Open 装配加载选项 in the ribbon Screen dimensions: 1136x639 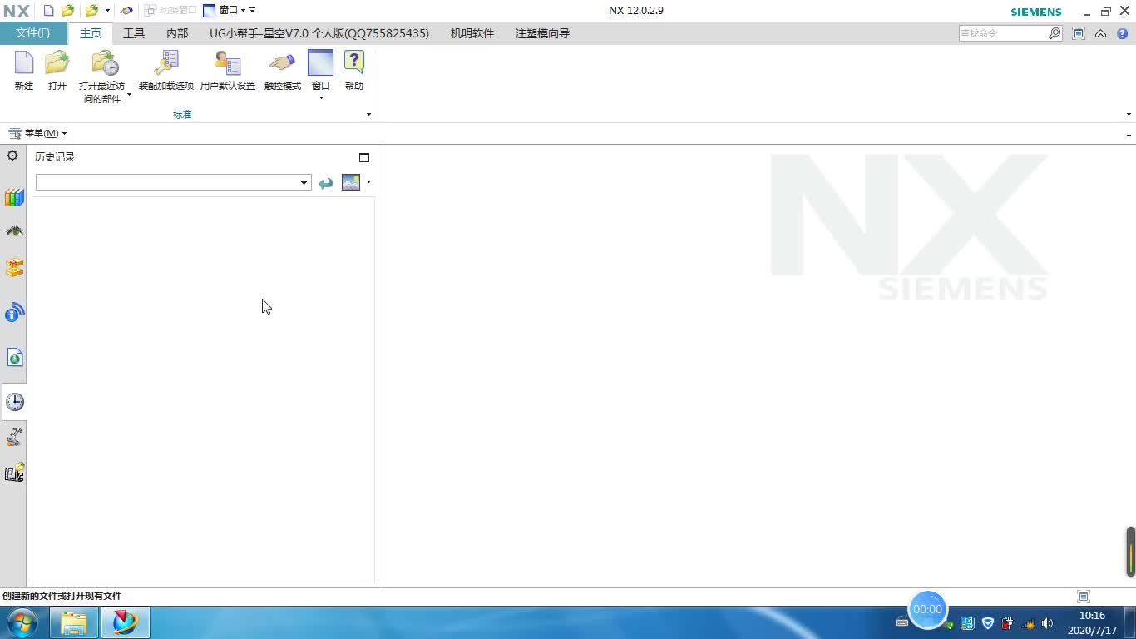(166, 71)
